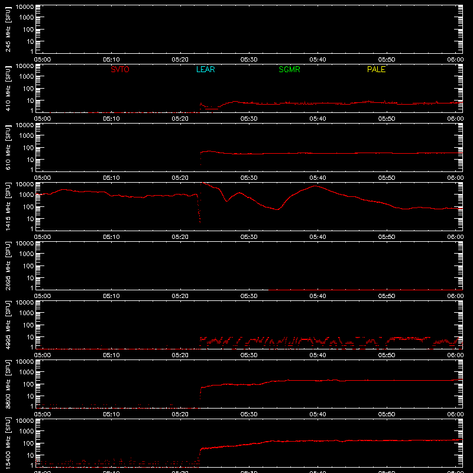Click 06:00 tick under the 245 MHz panel
Screen dimensions: 473x473
455,60
